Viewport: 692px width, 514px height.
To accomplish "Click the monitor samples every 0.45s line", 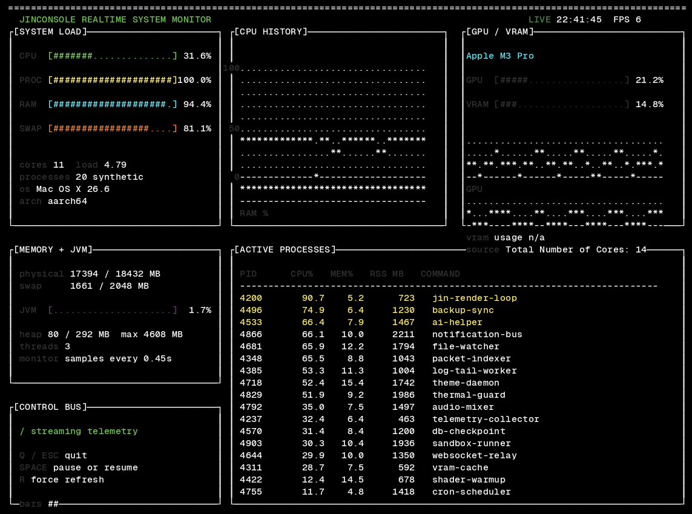I will click(95, 358).
